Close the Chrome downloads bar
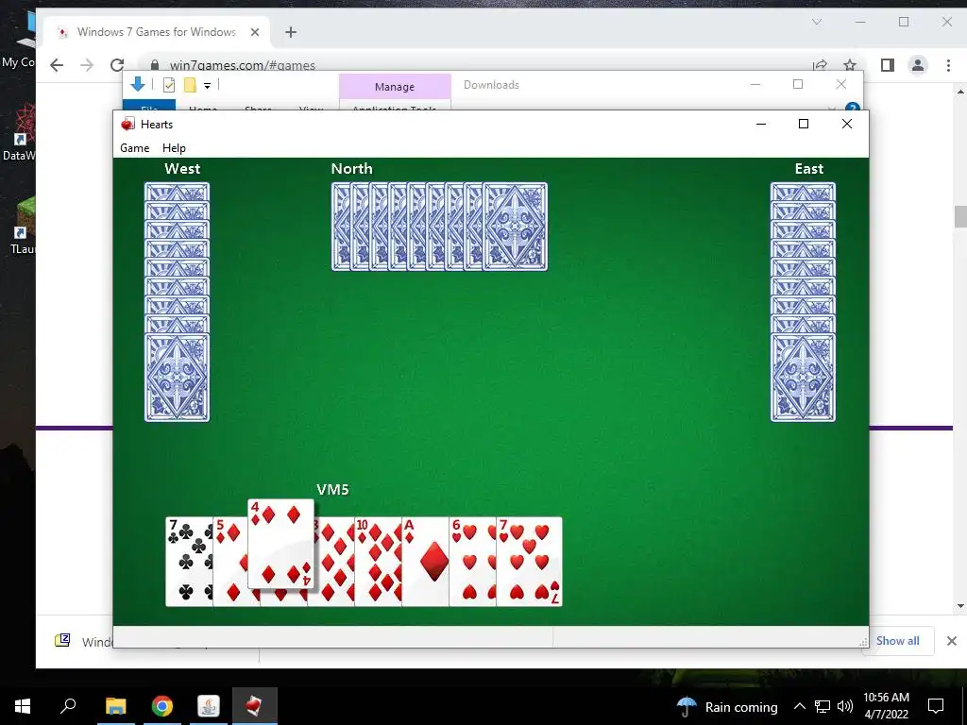Image resolution: width=967 pixels, height=725 pixels. tap(952, 641)
